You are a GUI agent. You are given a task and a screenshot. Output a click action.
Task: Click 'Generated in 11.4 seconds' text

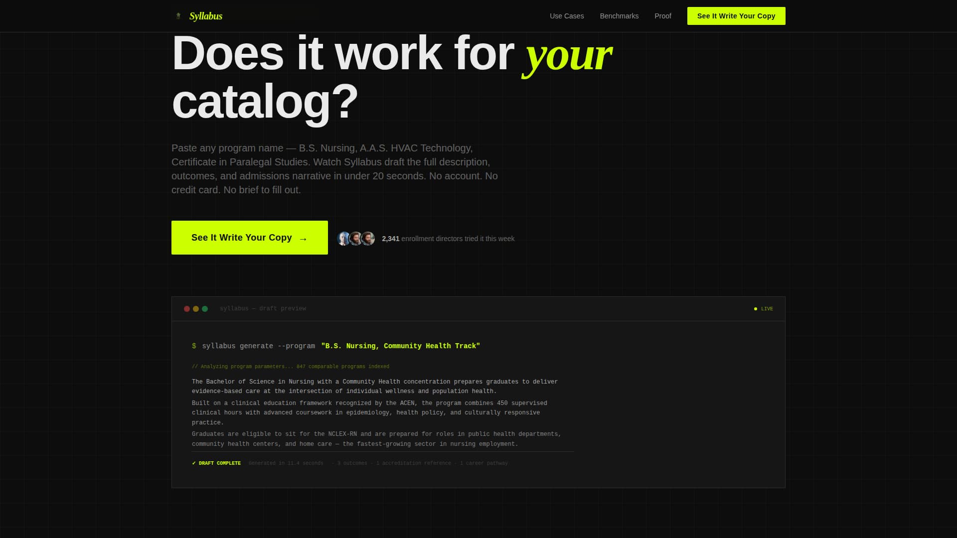(x=286, y=463)
